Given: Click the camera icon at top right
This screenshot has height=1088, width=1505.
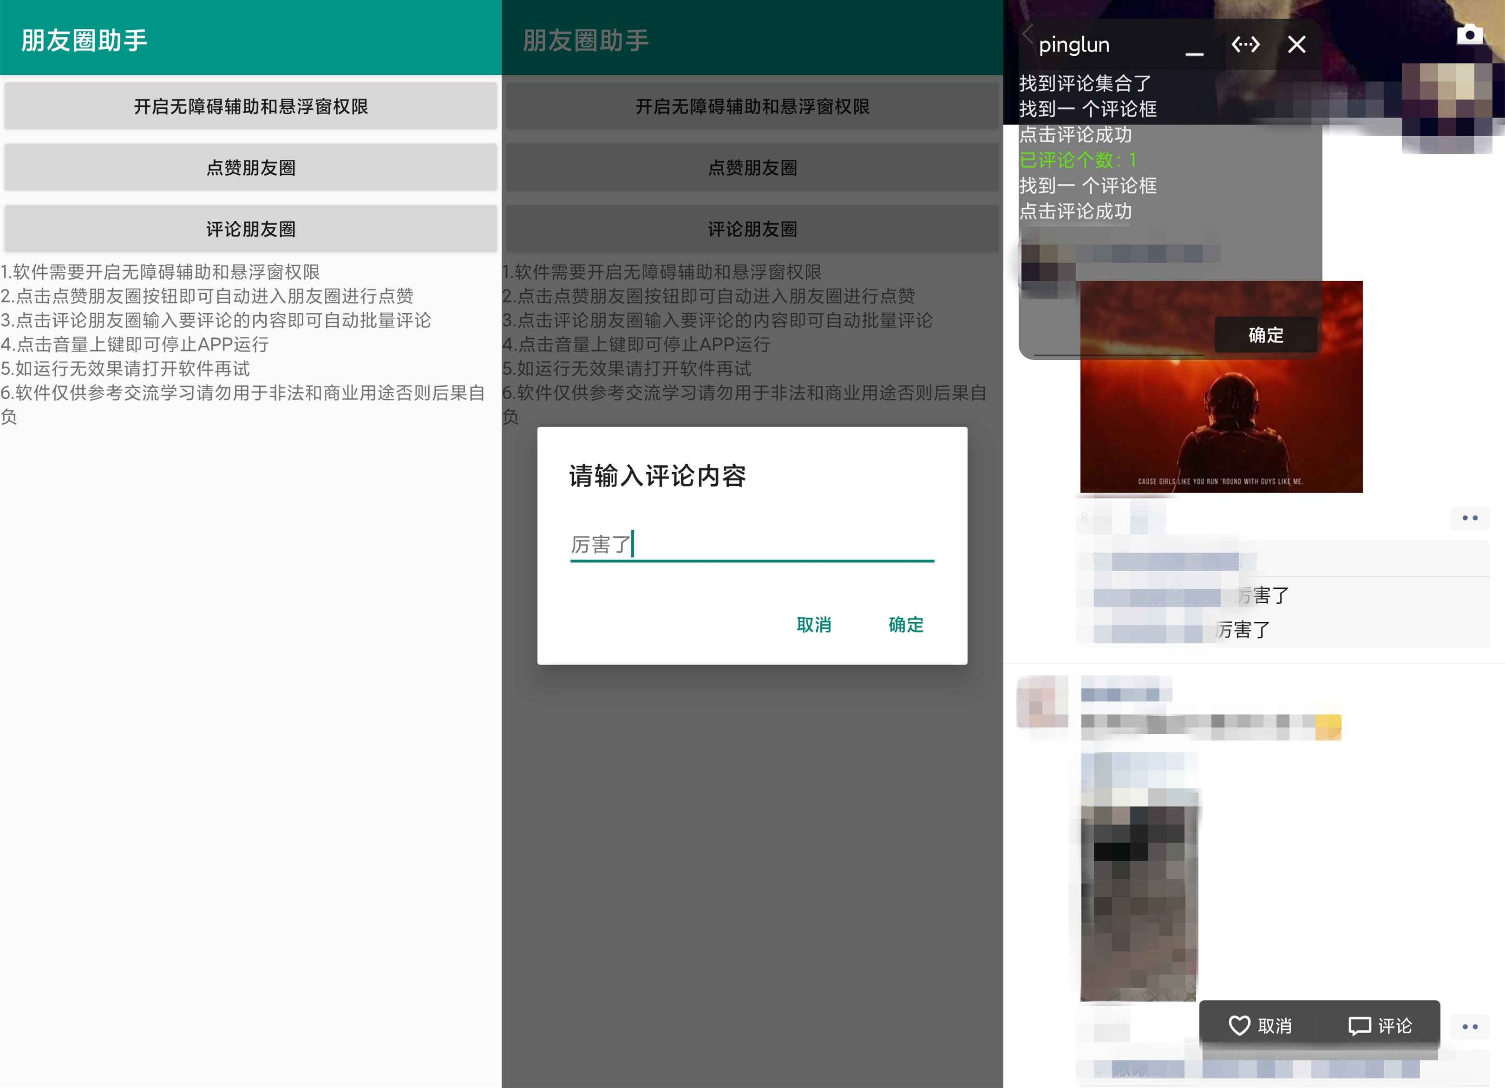Looking at the screenshot, I should 1469,34.
